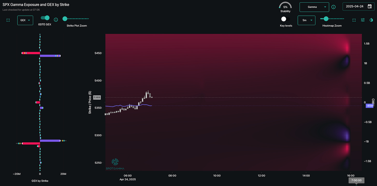Turn off the 0DTE GEX switch

pos(45,18)
